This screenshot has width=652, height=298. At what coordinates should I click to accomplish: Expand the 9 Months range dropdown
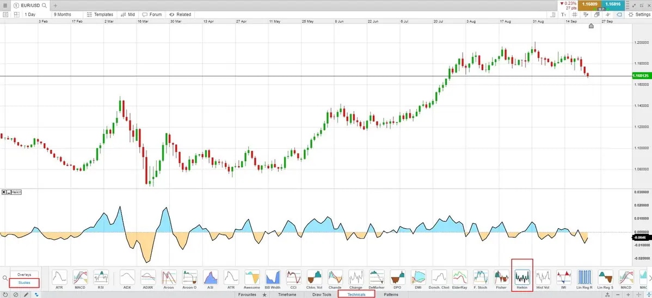pyautogui.click(x=63, y=15)
